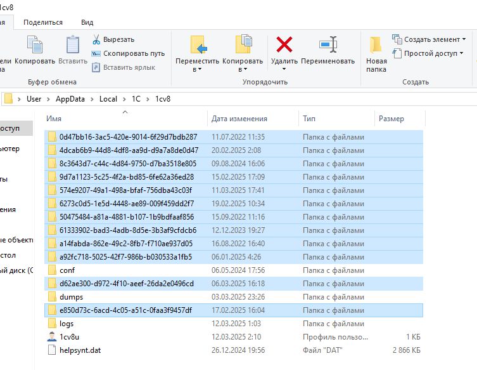Open the View (Вид) ribbon tab

pos(87,22)
